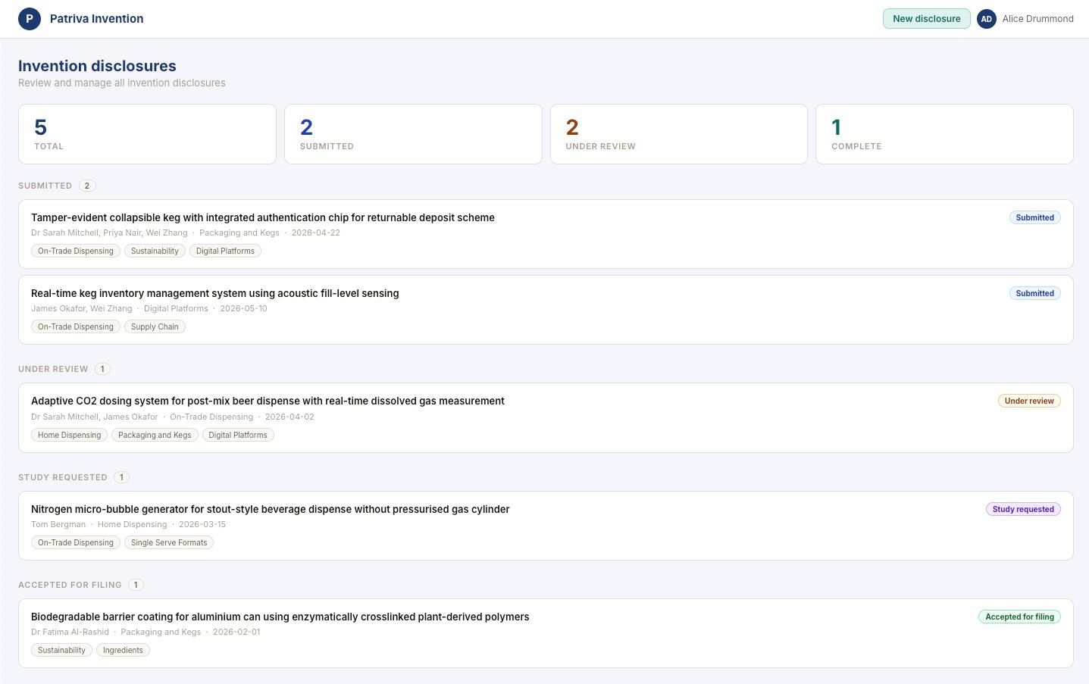This screenshot has height=684, width=1089.
Task: Click the date 2026-05-10
Action: (243, 308)
